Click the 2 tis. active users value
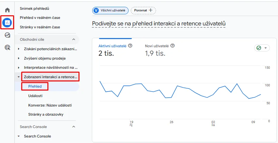278x143 pixels. coord(106,53)
